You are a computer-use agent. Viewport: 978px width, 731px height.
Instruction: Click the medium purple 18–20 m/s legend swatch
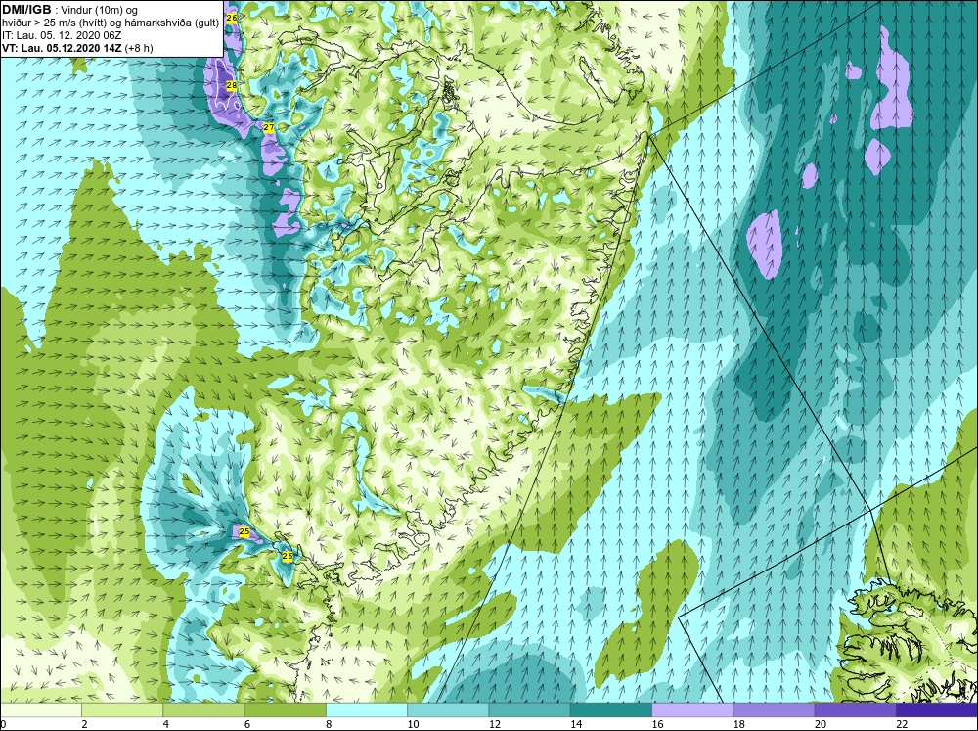[x=774, y=710]
